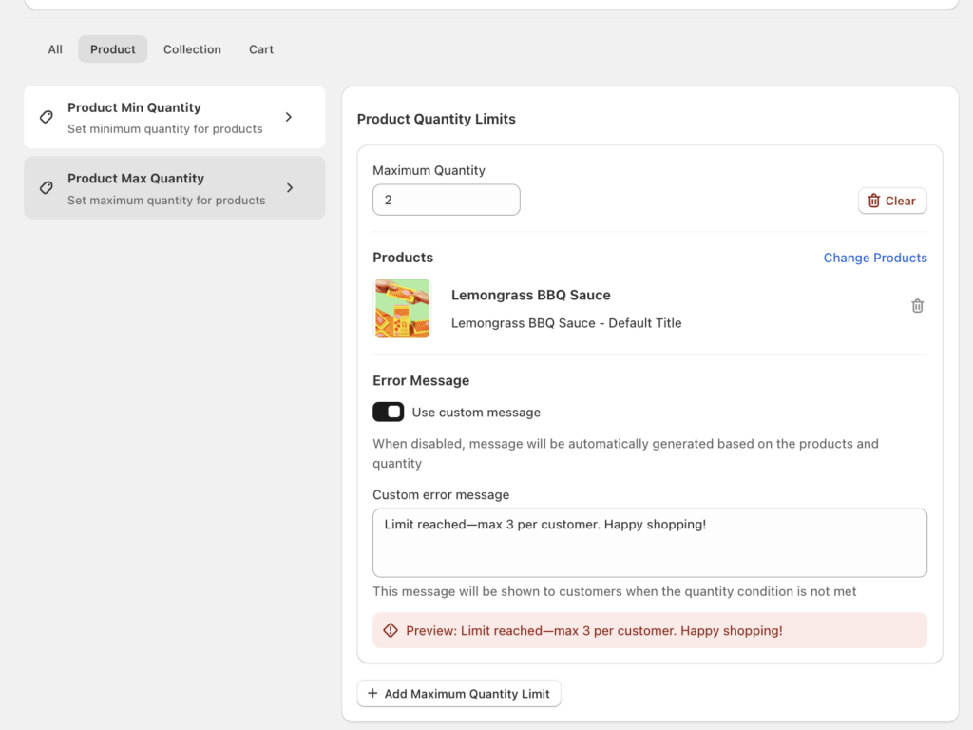Image resolution: width=973 pixels, height=730 pixels.
Task: Toggle the Use custom message switch
Action: [x=388, y=412]
